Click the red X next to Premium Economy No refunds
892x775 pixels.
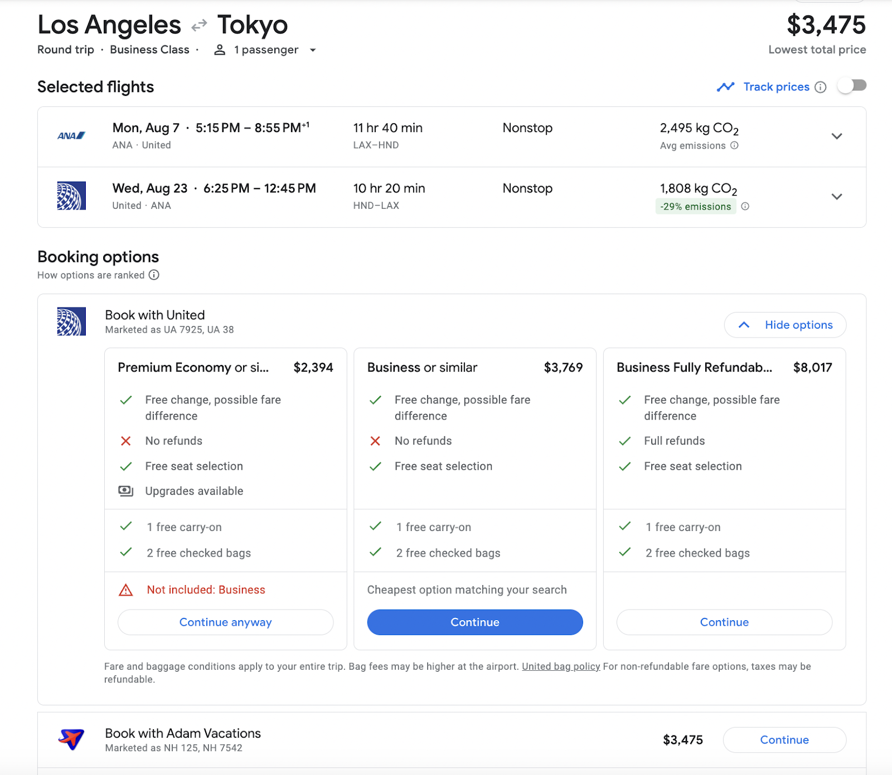(x=126, y=441)
